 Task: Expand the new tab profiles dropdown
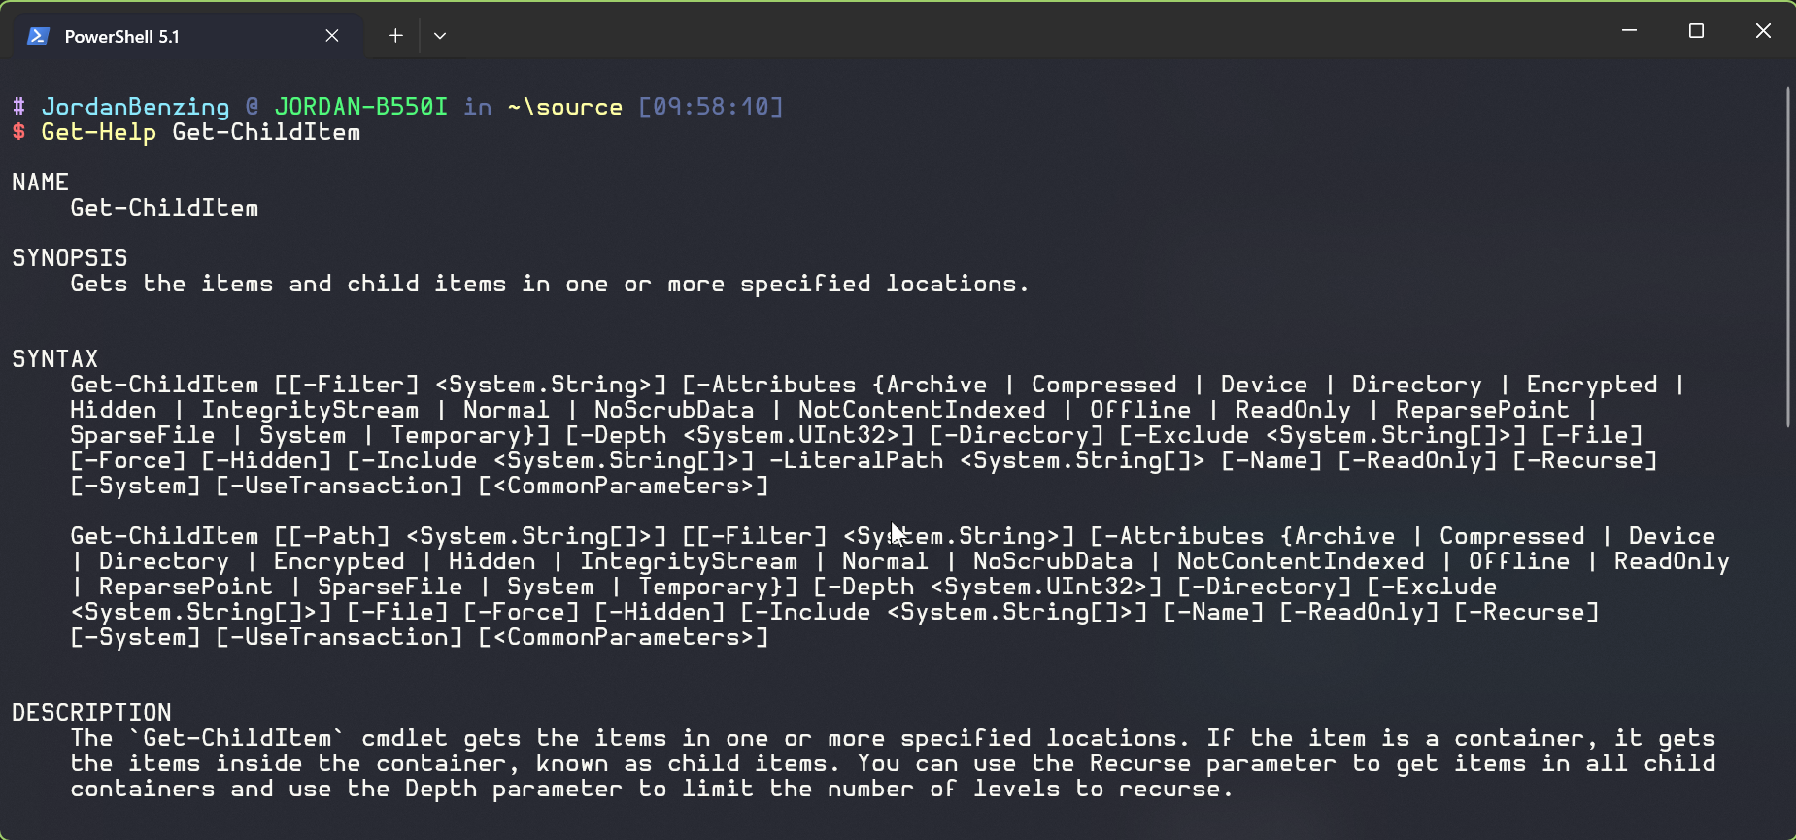tap(440, 36)
